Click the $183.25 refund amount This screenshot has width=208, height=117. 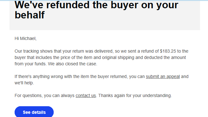[x=168, y=51]
